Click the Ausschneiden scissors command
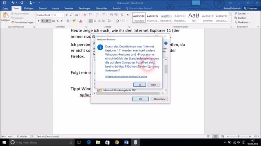 pyautogui.click(x=20, y=13)
